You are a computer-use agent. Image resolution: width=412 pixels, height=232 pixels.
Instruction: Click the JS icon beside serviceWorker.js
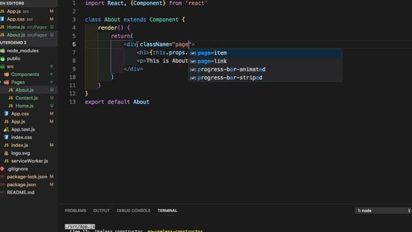click(x=6, y=161)
